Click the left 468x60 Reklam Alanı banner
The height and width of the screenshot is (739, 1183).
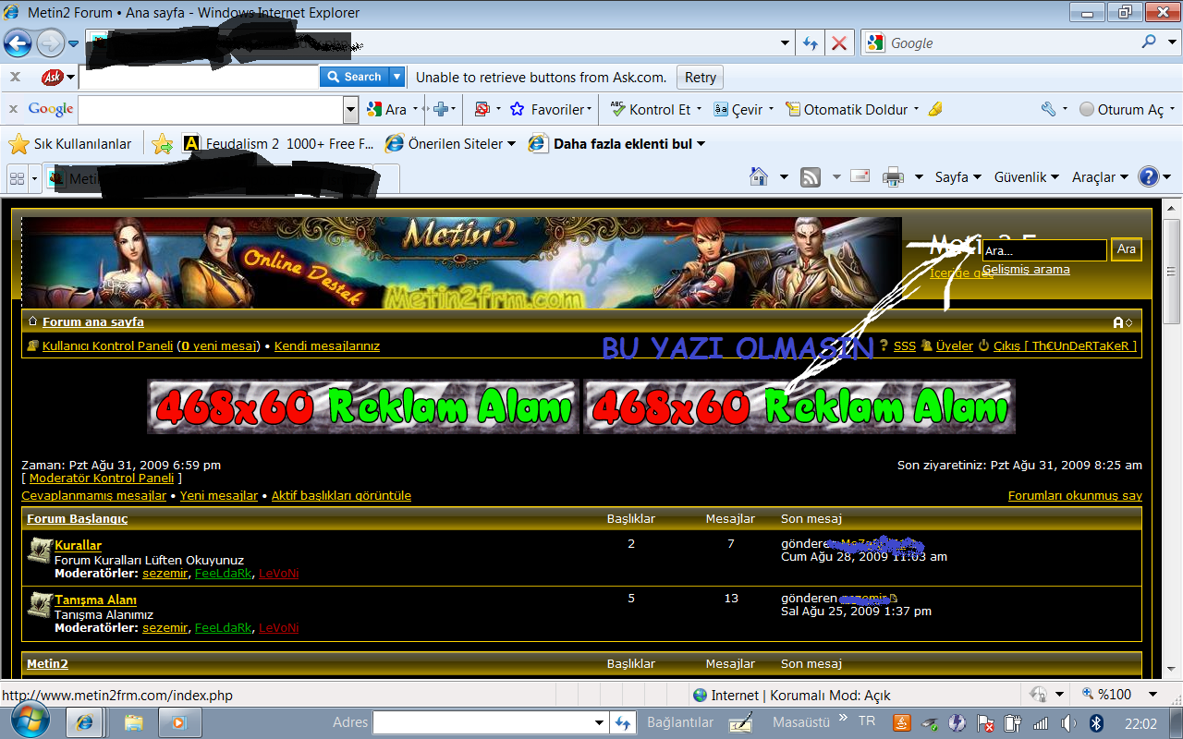coord(363,406)
